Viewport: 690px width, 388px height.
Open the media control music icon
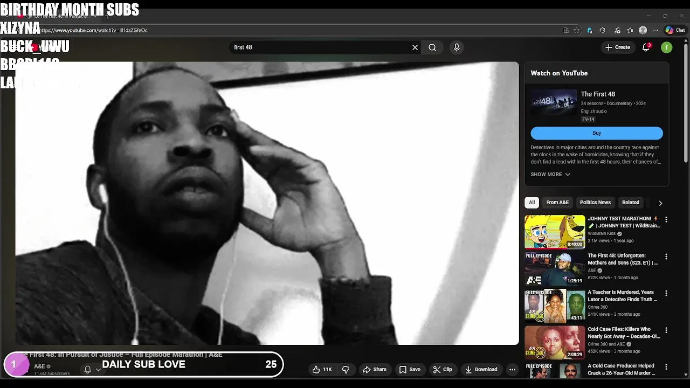[617, 30]
